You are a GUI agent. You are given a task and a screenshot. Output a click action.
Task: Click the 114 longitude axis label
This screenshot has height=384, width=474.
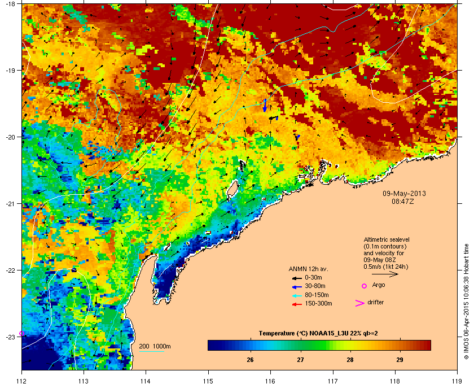click(146, 381)
